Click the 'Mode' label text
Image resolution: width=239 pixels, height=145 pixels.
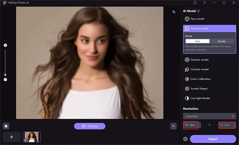pyautogui.click(x=189, y=36)
